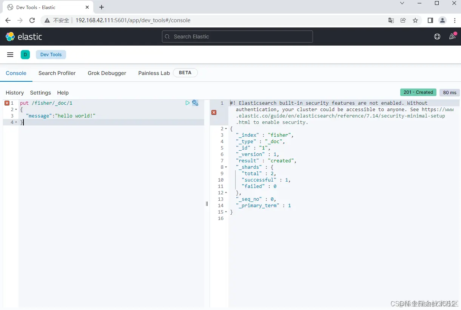The width and height of the screenshot is (461, 310).
Task: Open the Chrome three-dot menu
Action: (x=455, y=20)
